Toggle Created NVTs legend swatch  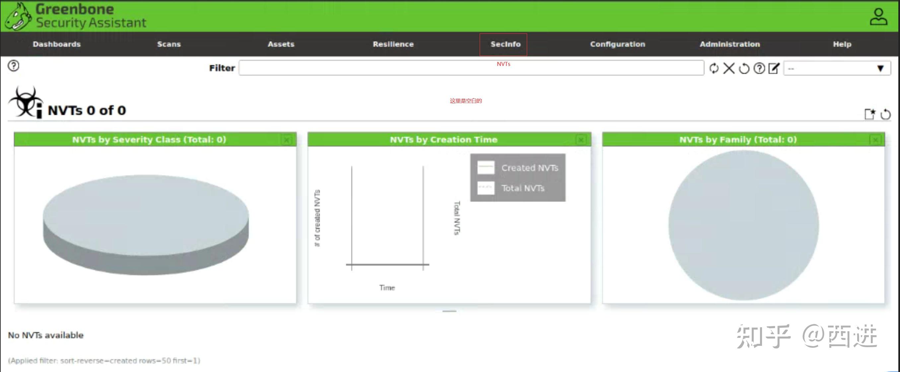pos(486,168)
